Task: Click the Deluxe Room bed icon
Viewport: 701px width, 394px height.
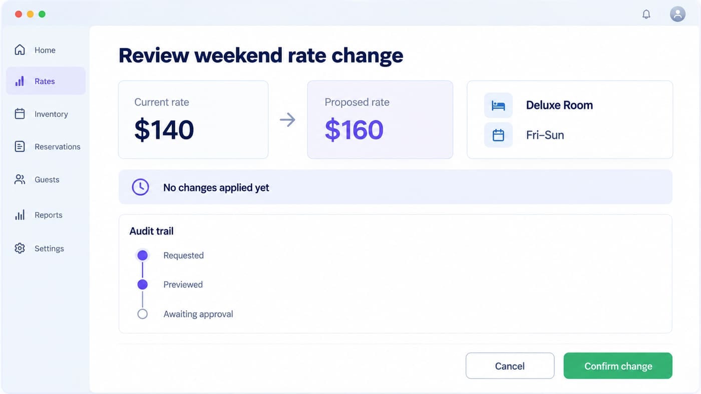Action: [x=498, y=105]
